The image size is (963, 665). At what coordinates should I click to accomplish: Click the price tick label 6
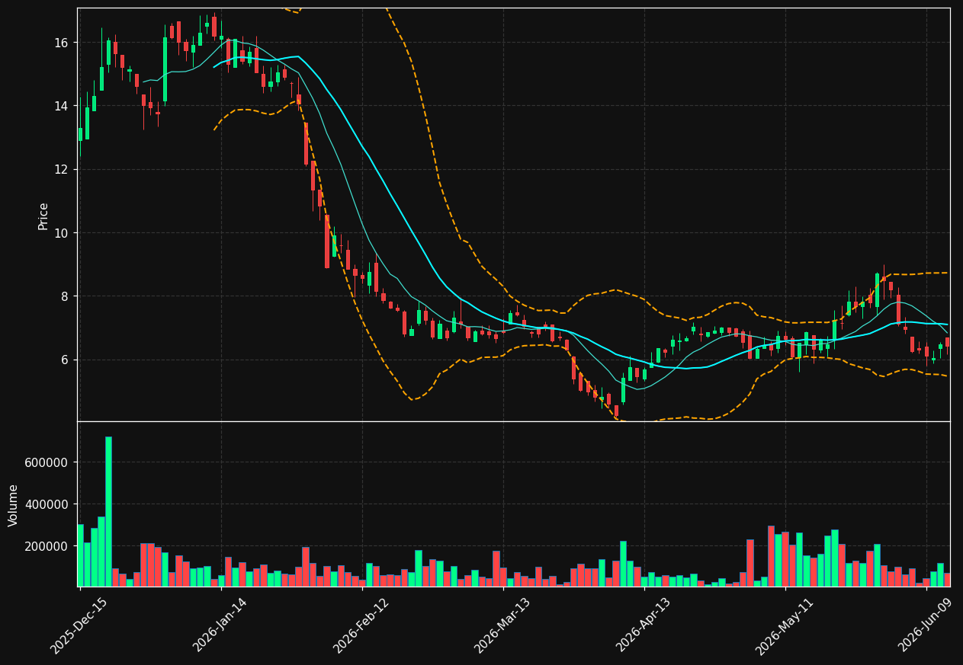pyautogui.click(x=65, y=360)
